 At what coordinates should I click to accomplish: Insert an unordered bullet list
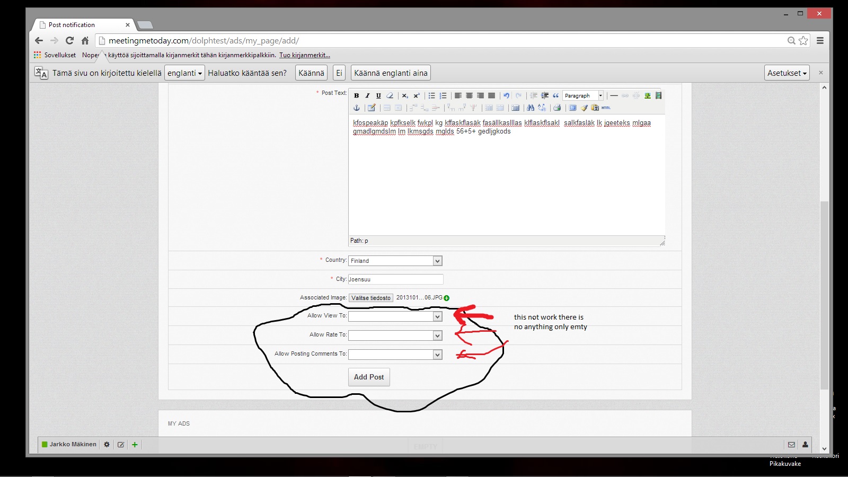(431, 96)
